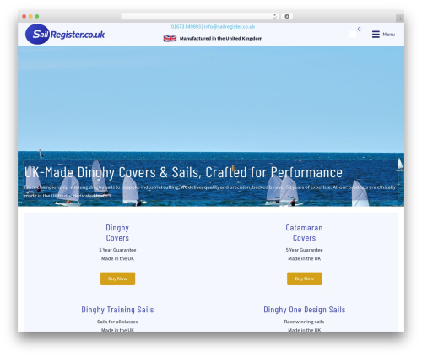Call phone number 01673 849893
The image size is (422, 357).
point(186,27)
